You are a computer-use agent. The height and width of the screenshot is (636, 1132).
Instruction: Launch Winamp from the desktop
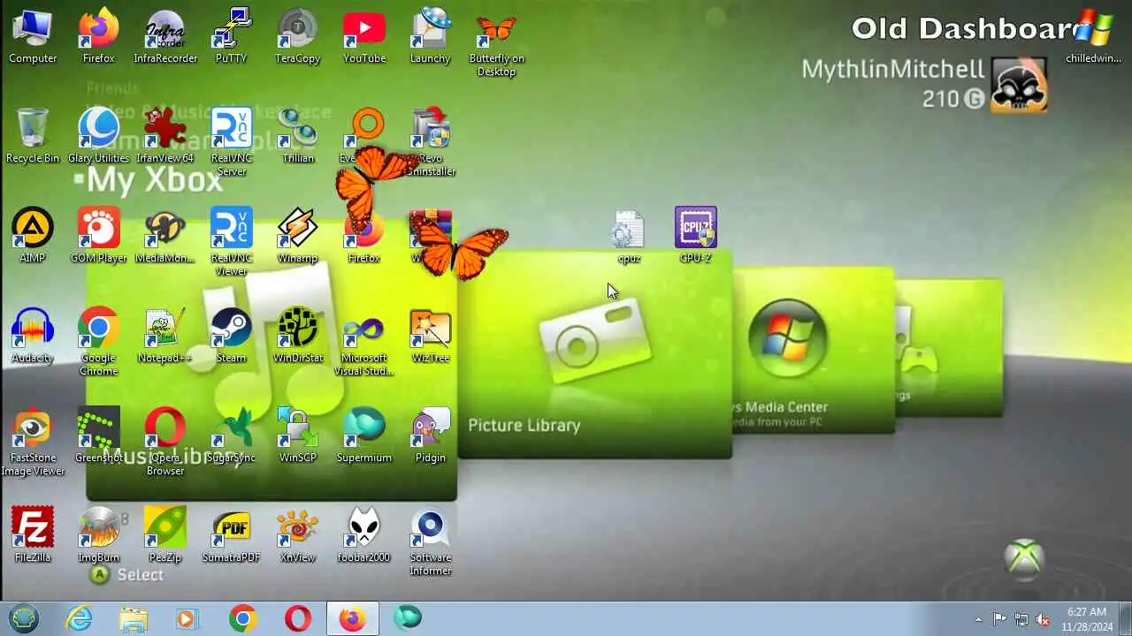pos(297,237)
